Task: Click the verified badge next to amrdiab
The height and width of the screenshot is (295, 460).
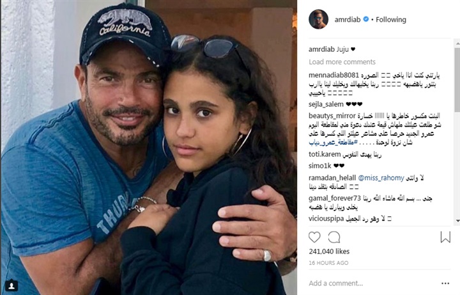Action: point(366,19)
